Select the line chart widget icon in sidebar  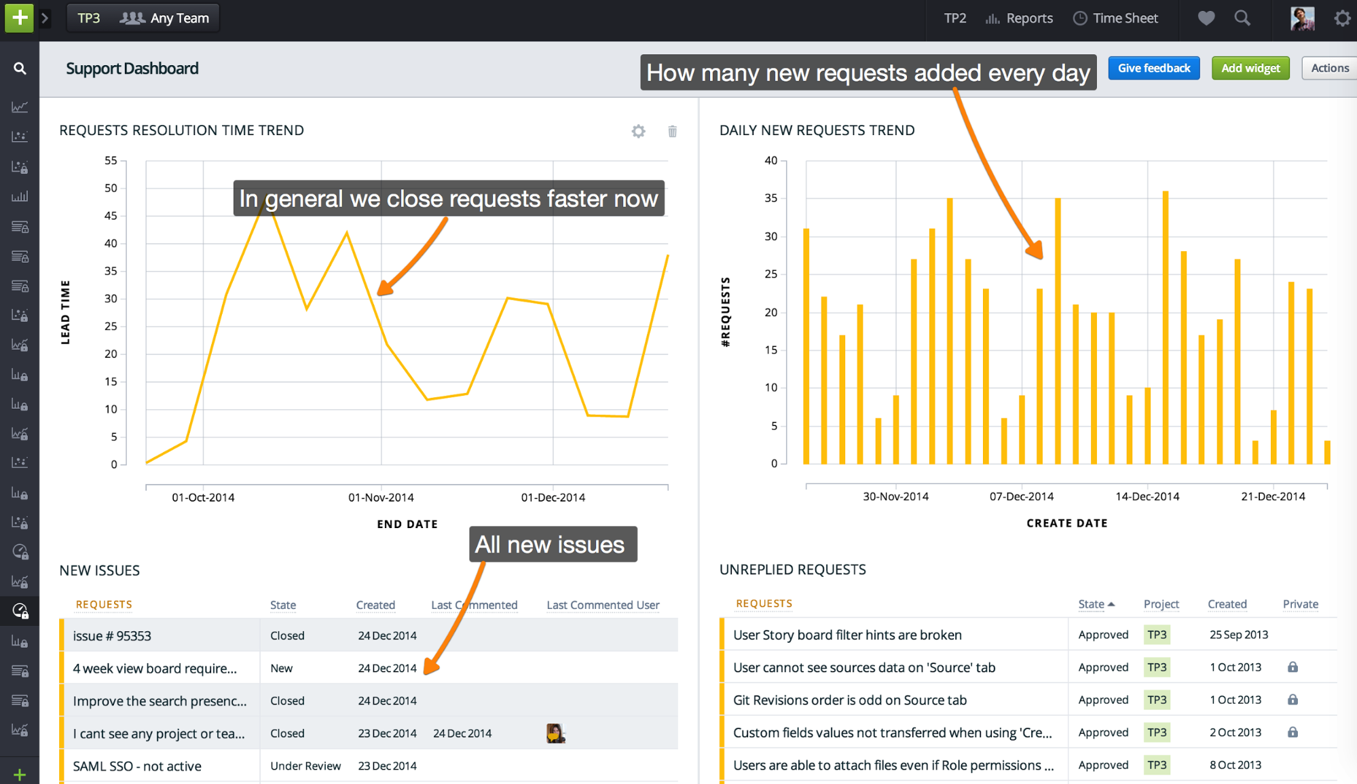tap(20, 107)
